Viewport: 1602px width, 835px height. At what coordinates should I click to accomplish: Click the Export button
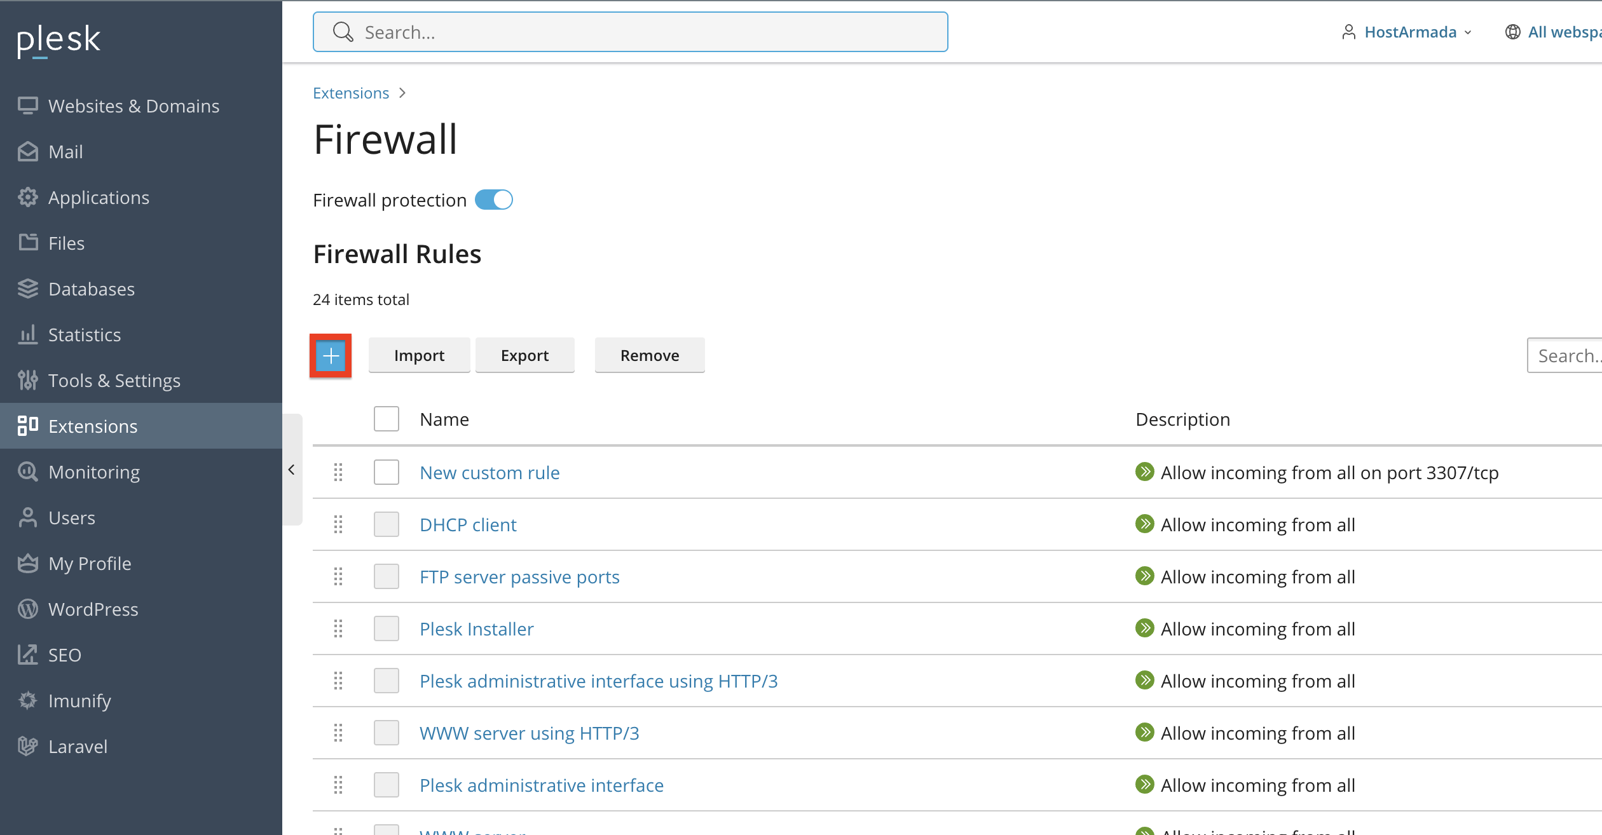[524, 355]
